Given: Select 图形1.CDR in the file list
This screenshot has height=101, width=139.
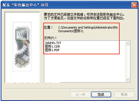Looking at the screenshot, I should pyautogui.click(x=52, y=47).
